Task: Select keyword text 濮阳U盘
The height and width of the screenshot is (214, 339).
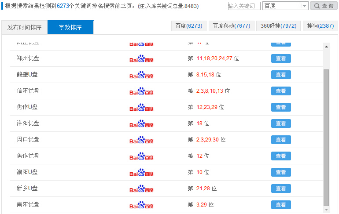Action: [x=27, y=172]
